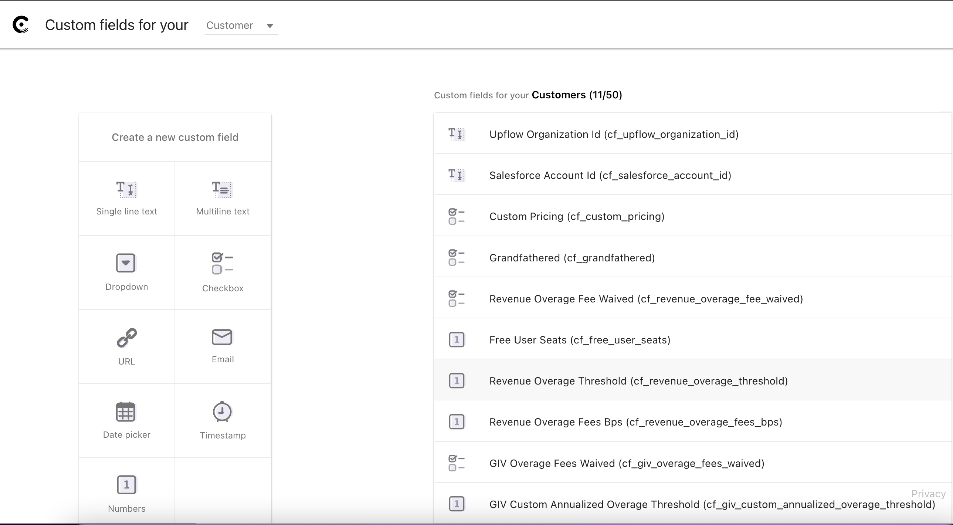The width and height of the screenshot is (953, 525).
Task: Create an Email custom field
Action: tap(223, 346)
